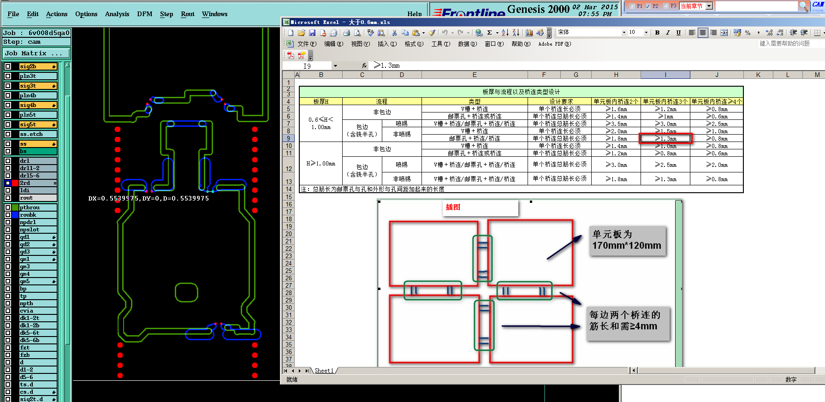Expand the PDF toolbar options arrow

click(x=311, y=56)
